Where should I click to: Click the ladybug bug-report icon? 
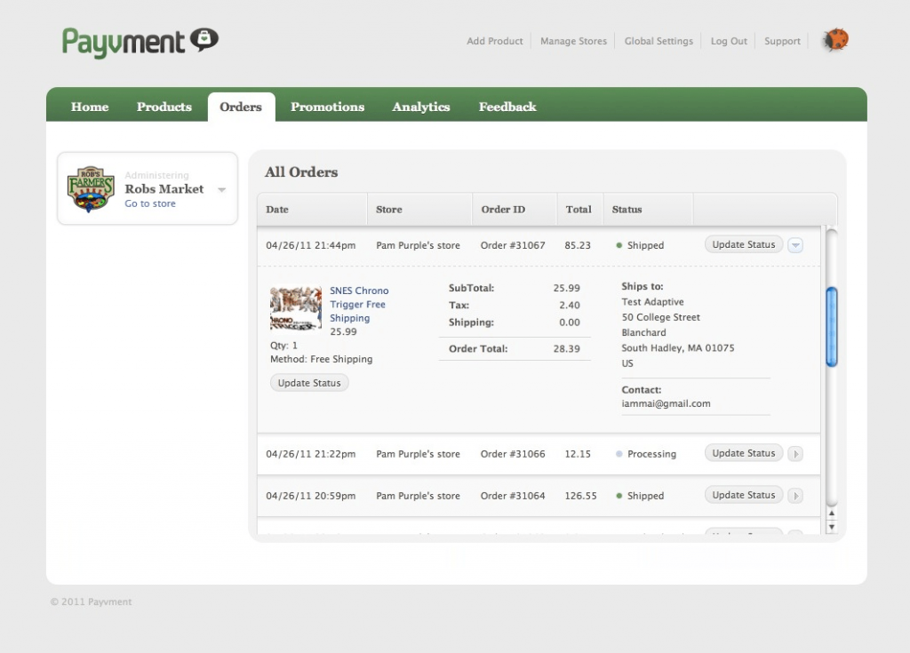[x=835, y=40]
